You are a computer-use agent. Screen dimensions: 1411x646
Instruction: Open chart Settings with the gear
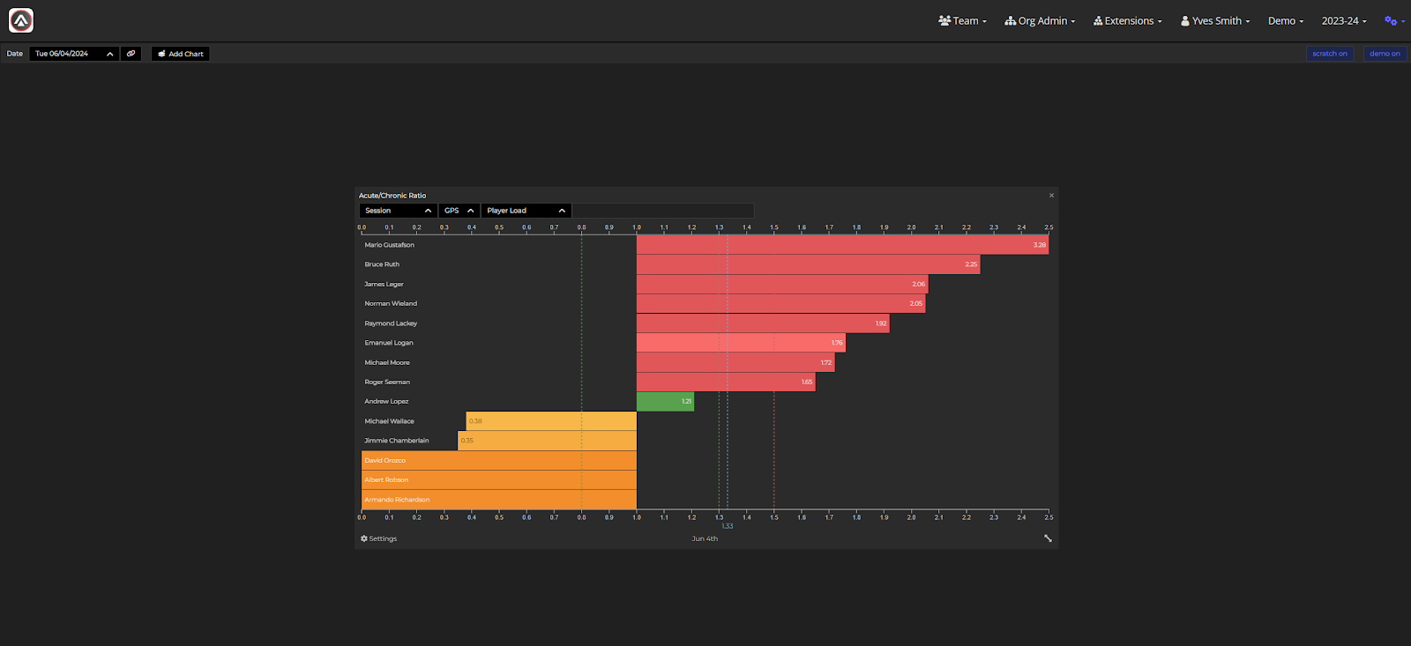coord(379,538)
